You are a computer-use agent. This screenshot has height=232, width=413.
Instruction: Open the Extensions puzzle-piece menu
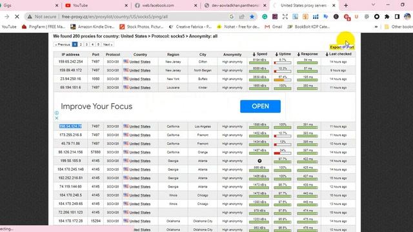387,17
